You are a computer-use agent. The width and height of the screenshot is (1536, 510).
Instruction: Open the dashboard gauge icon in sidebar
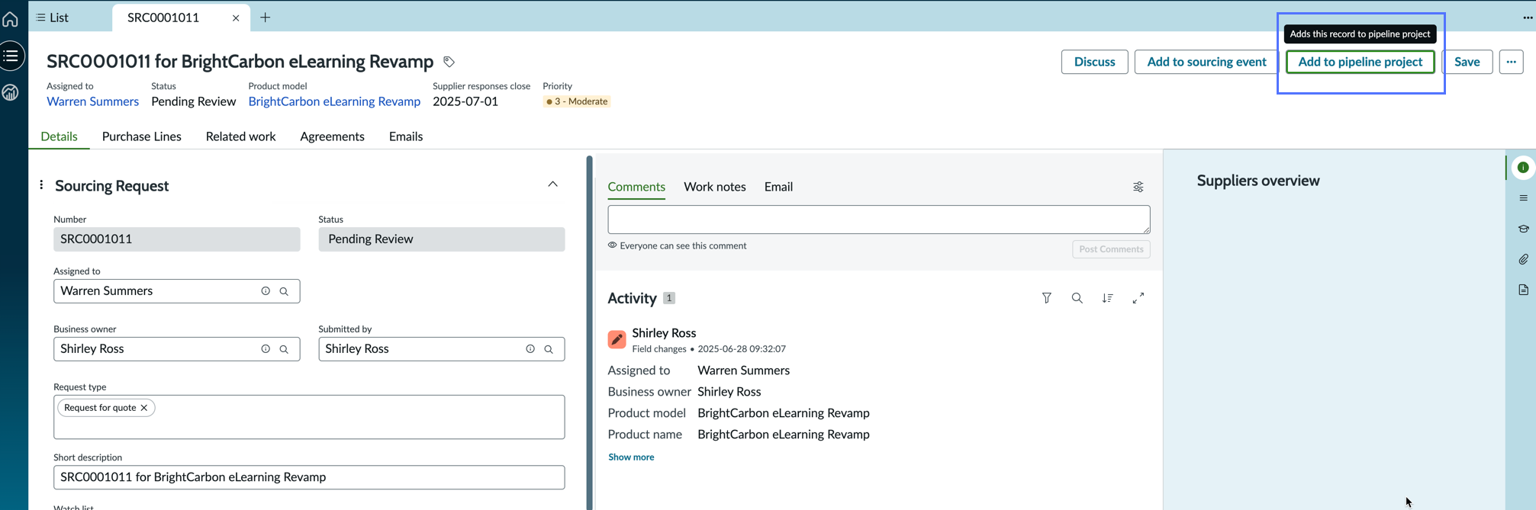(x=11, y=92)
